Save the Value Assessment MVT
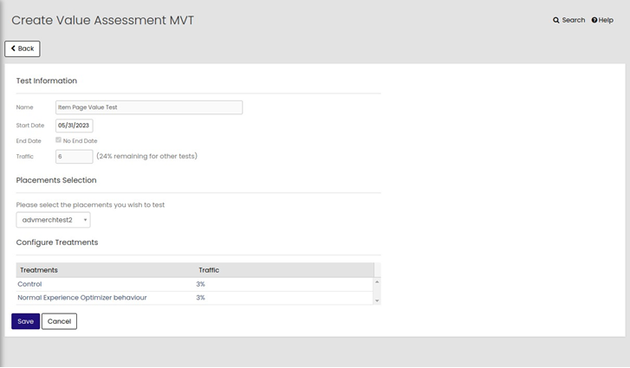 click(x=26, y=321)
